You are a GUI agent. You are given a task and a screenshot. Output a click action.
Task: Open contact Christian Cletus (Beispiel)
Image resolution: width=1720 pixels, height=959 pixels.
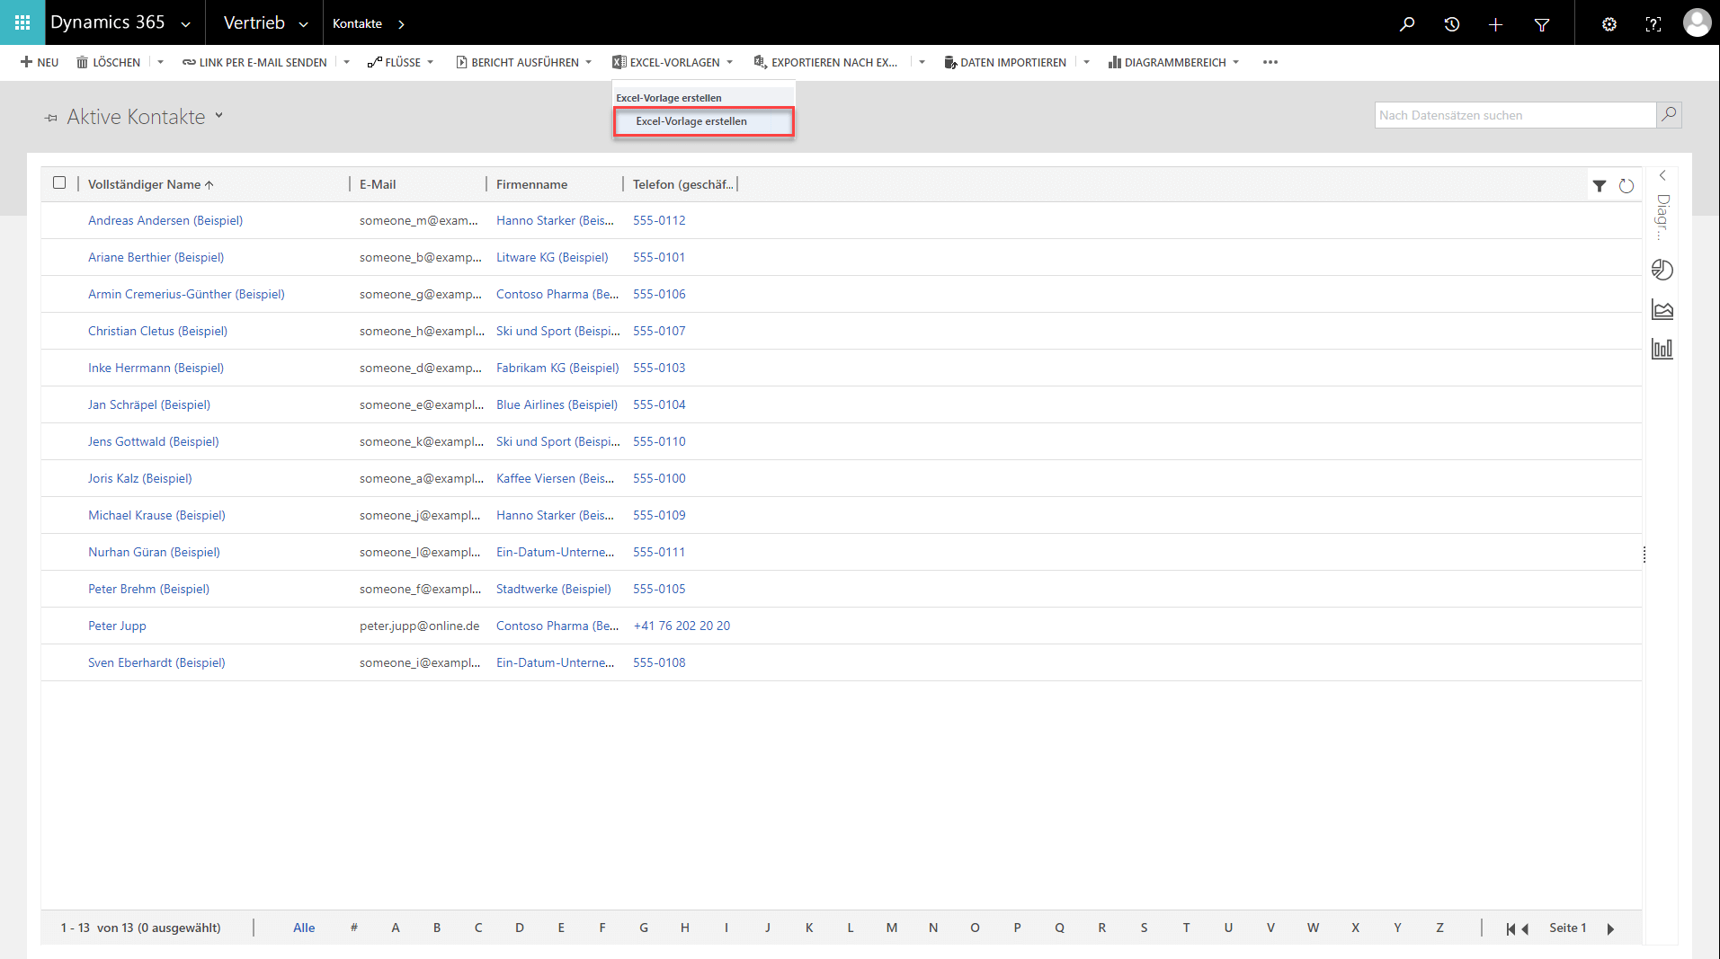tap(157, 331)
